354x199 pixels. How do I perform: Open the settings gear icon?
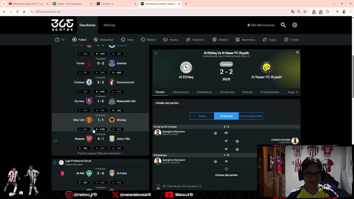[x=295, y=25]
